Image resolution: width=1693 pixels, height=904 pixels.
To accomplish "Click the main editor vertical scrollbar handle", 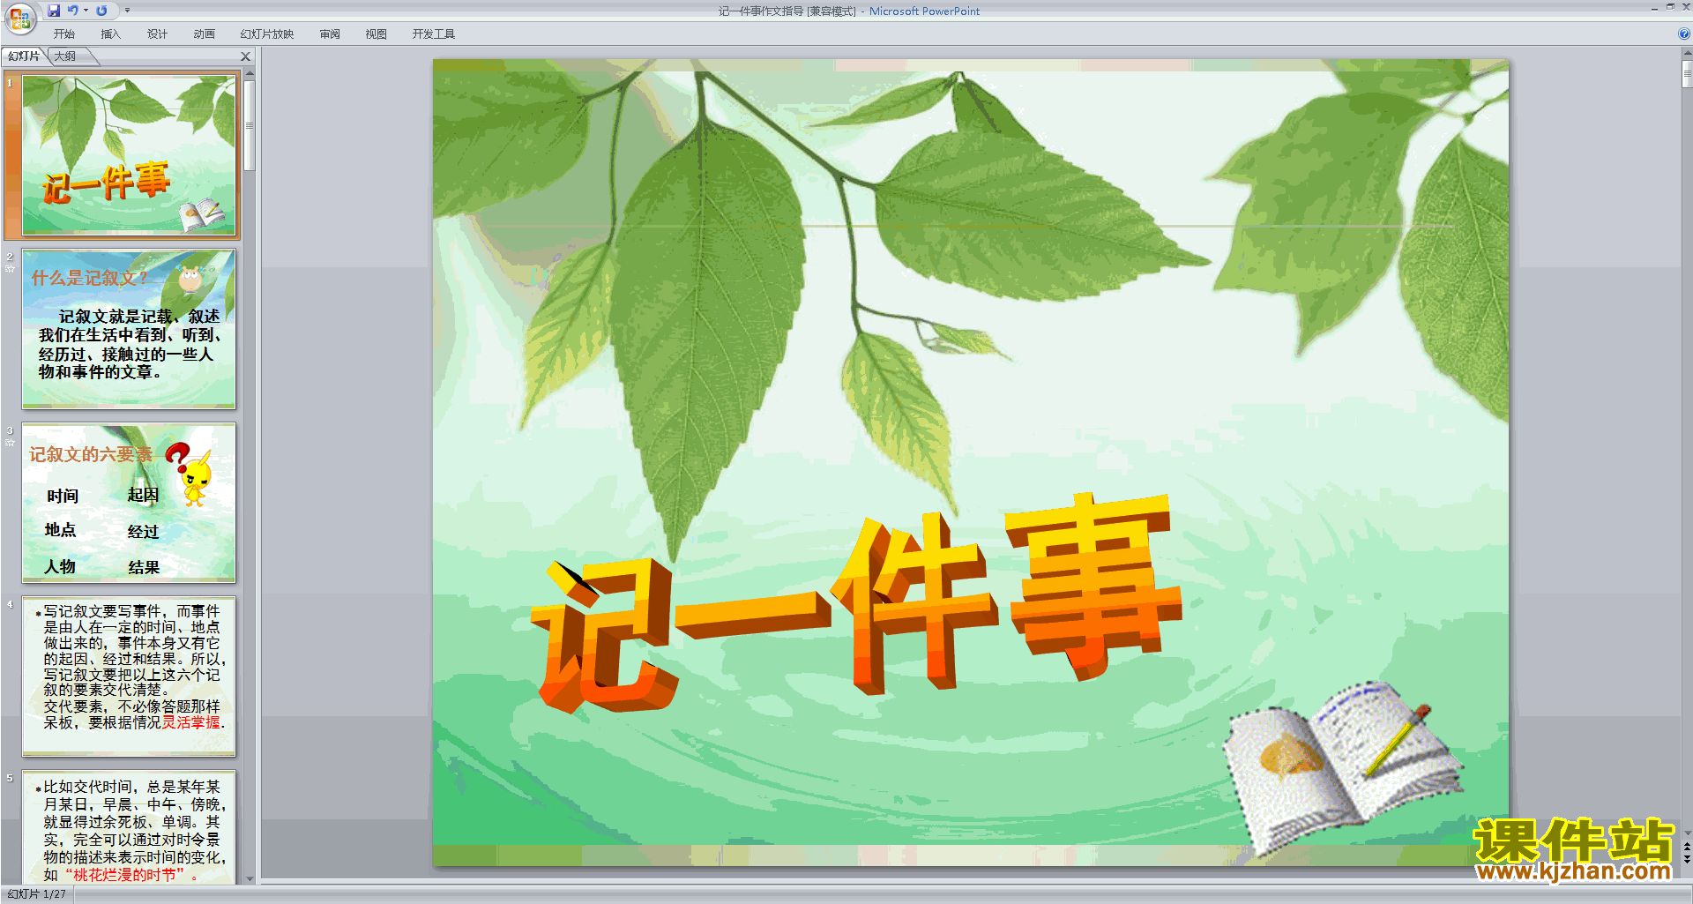I will pos(1687,73).
